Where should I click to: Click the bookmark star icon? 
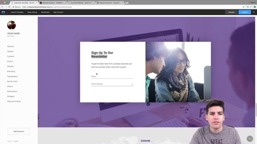click(243, 7)
